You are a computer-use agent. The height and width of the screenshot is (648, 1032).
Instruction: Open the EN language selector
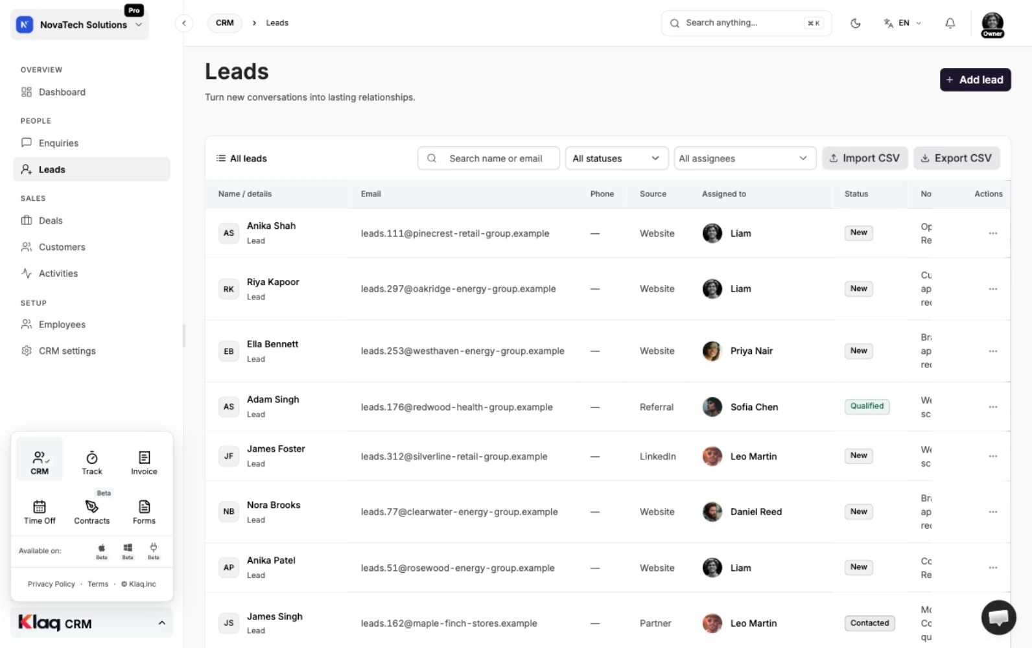pyautogui.click(x=902, y=23)
